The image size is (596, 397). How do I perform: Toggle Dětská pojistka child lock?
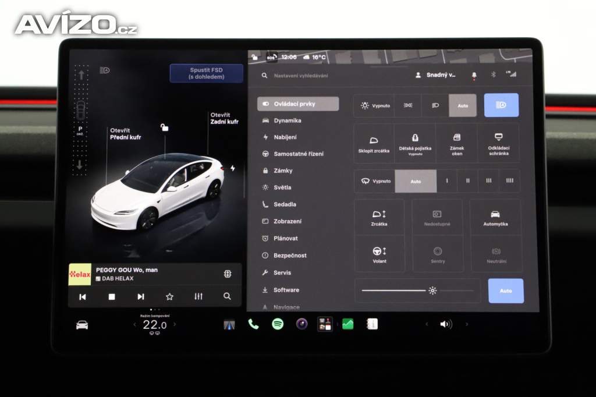(415, 143)
